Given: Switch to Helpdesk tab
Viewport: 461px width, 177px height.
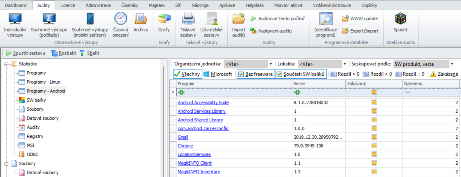Looking at the screenshot, I should 255,5.
